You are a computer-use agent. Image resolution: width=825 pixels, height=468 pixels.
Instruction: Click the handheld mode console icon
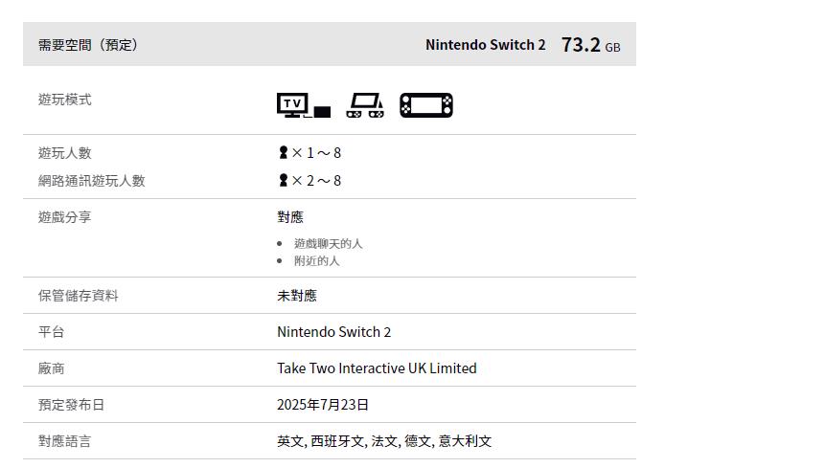[426, 105]
